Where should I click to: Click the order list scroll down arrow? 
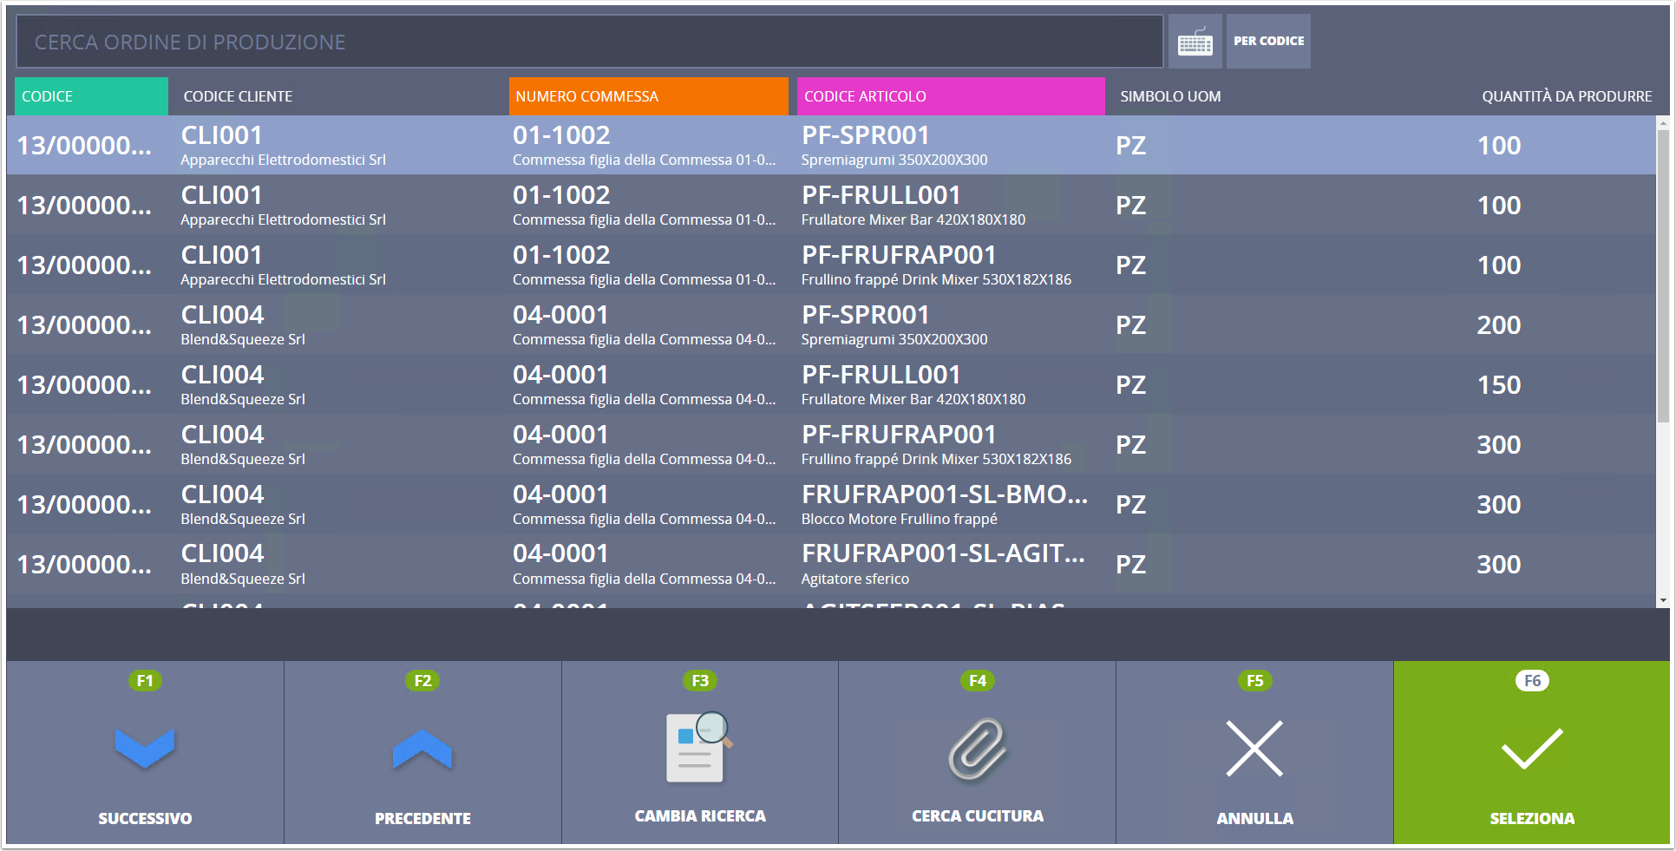pyautogui.click(x=1663, y=600)
